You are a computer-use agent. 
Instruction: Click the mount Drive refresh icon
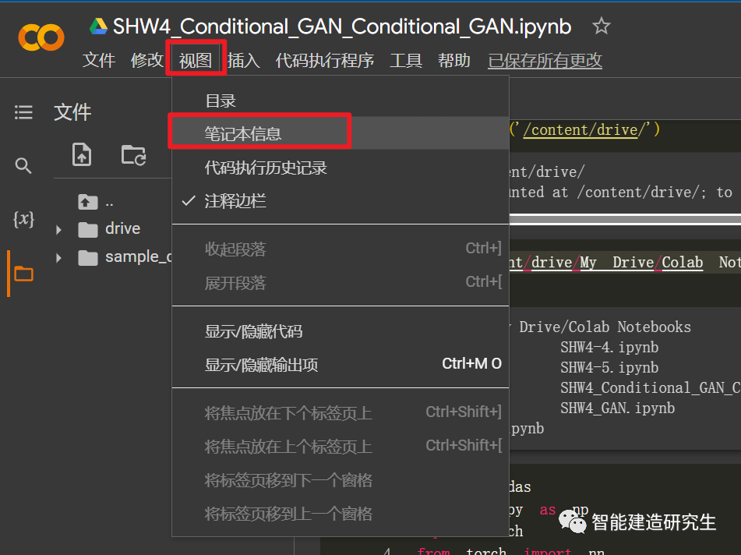pos(132,156)
